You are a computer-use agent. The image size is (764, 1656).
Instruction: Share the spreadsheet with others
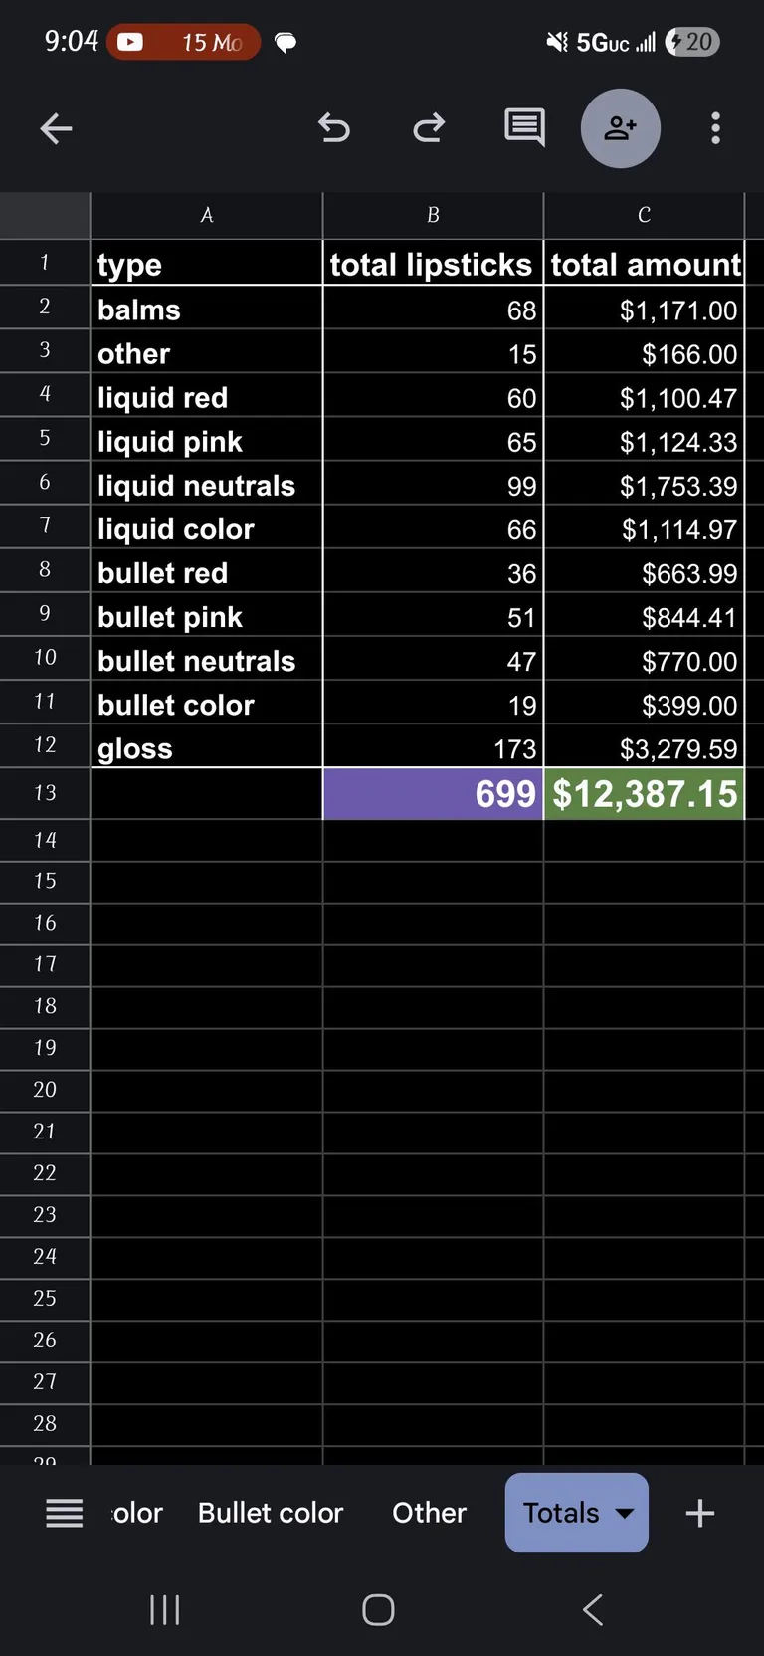click(x=620, y=128)
